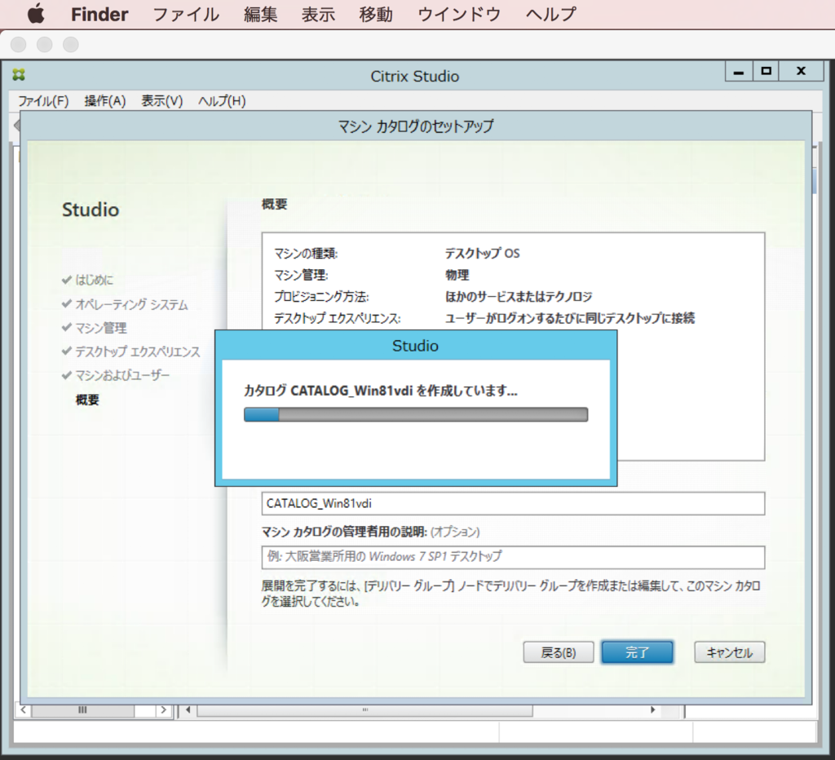Open the ヘルプ(H) menu in Citrix Studio
The height and width of the screenshot is (760, 835).
pyautogui.click(x=222, y=101)
